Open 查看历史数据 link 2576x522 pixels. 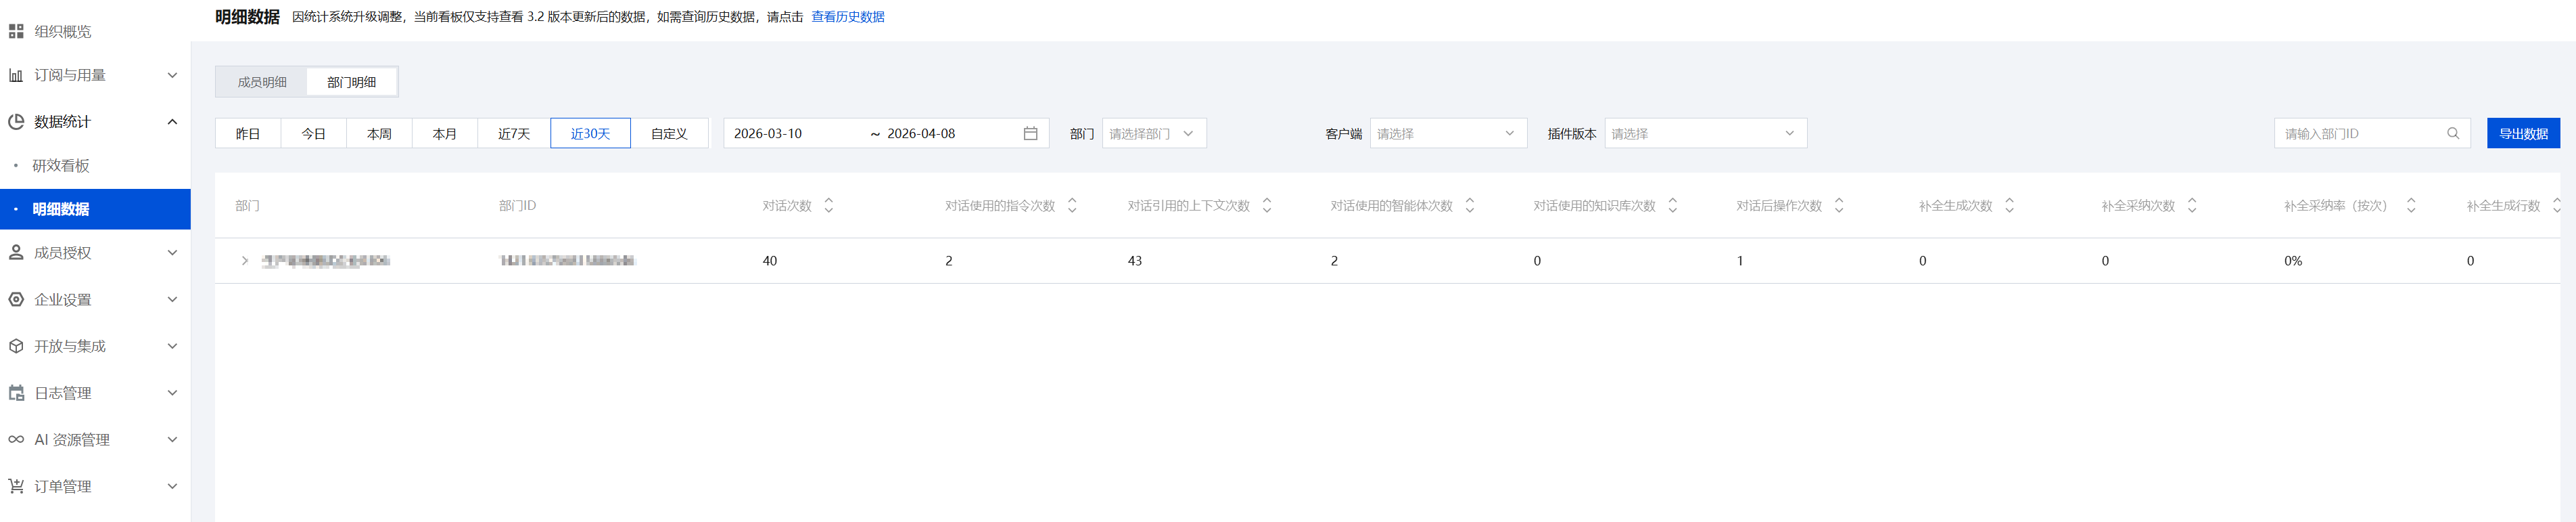[x=848, y=17]
